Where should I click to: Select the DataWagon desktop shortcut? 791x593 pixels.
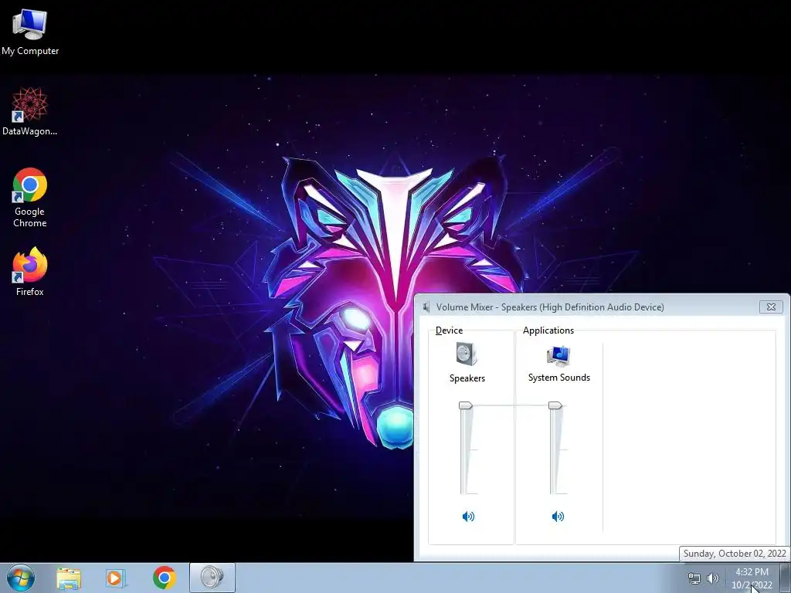coord(30,111)
